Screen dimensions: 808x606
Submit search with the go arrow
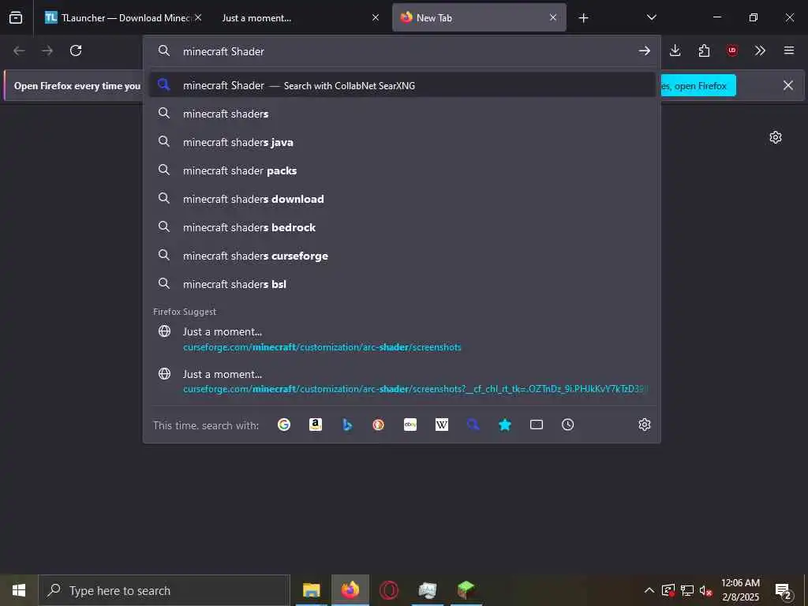pos(644,50)
